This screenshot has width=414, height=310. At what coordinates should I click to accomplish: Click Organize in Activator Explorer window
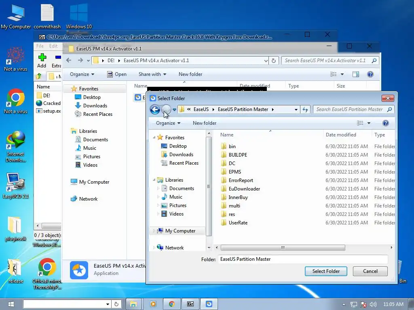tap(82, 74)
